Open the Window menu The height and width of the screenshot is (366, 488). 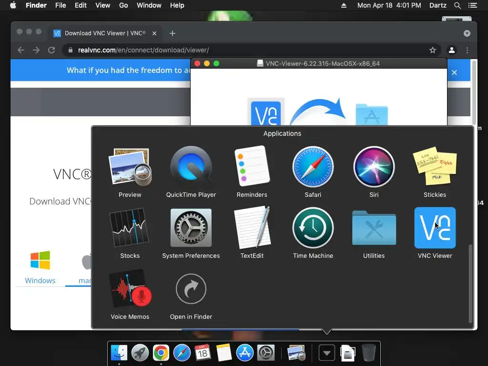[x=149, y=5]
